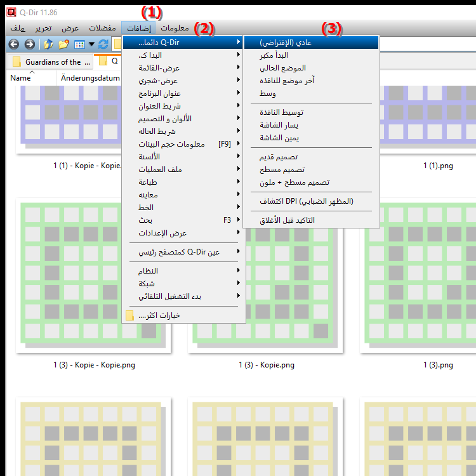Screen dimensions: 476x476
Task: Open the شبكة submenu
Action: coord(183,284)
